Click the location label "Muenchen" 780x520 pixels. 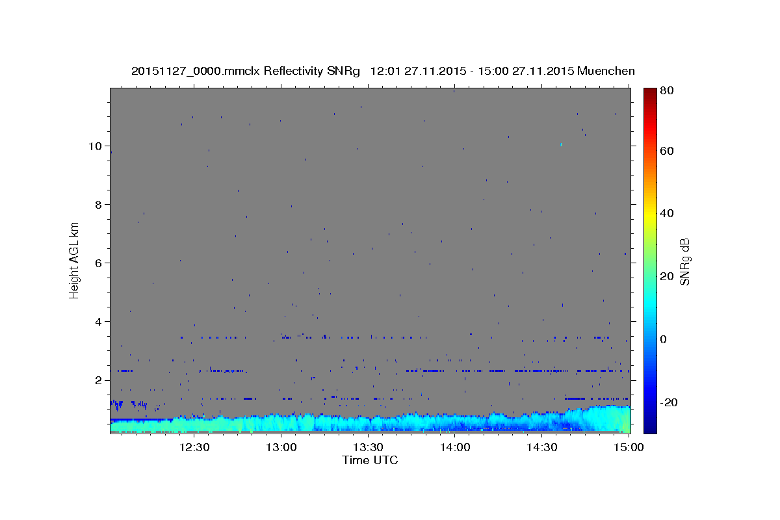coord(606,71)
